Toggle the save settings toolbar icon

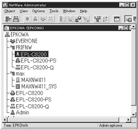click(x=128, y=19)
